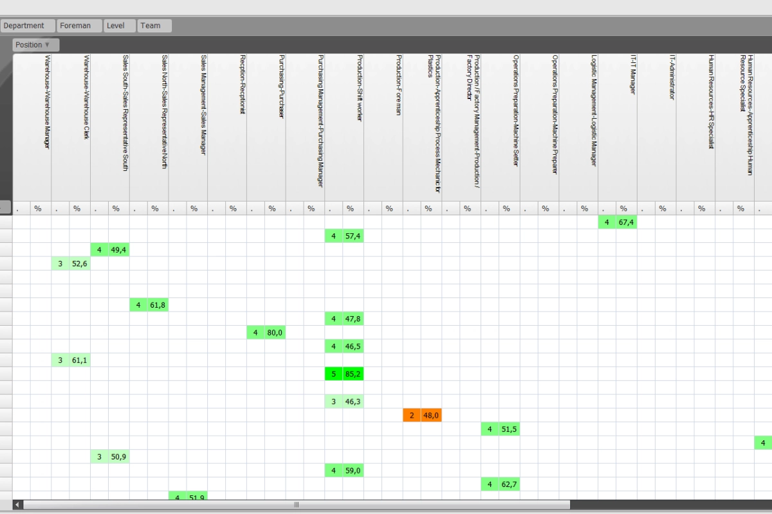772x514 pixels.
Task: Click the % subheader under Warehouse Clerk
Action: [77, 208]
